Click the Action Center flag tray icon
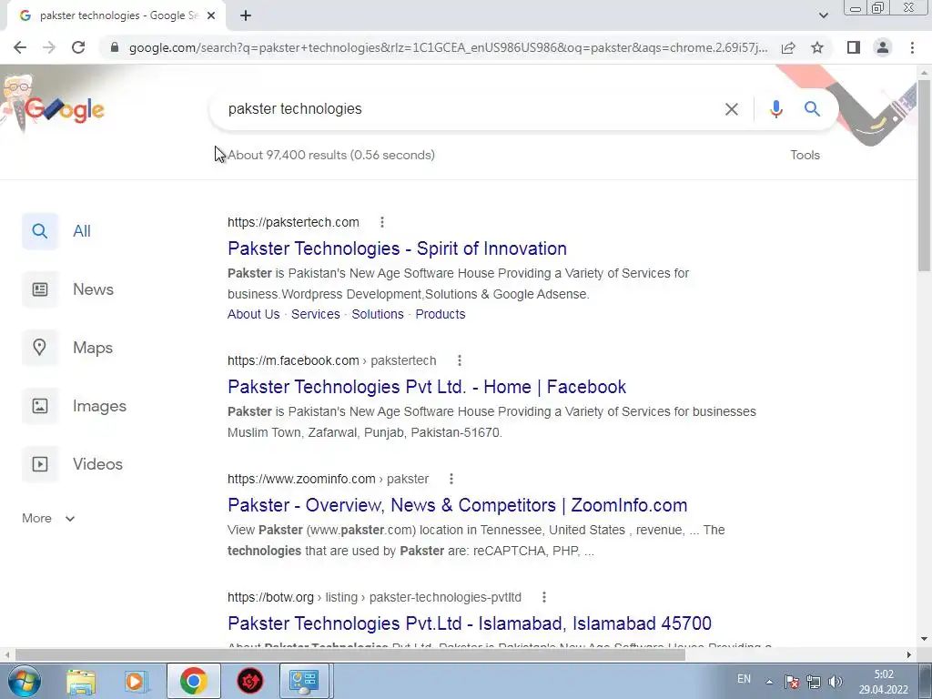The image size is (932, 699). click(x=792, y=682)
